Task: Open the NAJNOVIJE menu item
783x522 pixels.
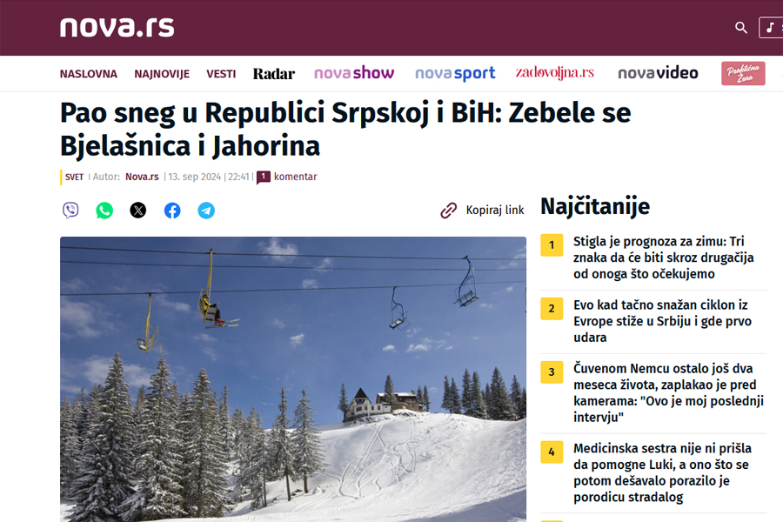Action: [x=162, y=74]
